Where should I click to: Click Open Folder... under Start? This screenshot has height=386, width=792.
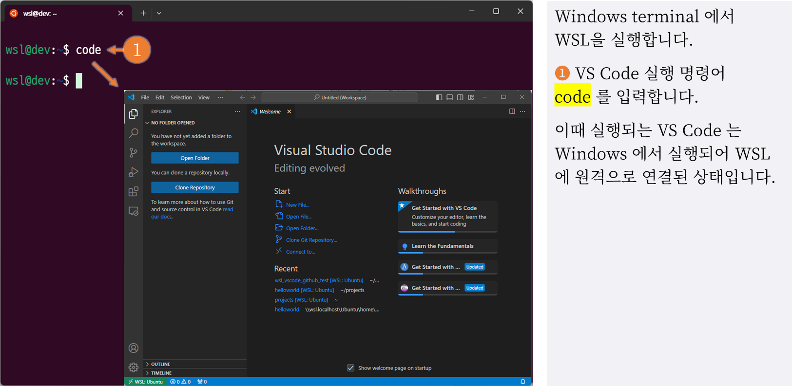click(297, 228)
